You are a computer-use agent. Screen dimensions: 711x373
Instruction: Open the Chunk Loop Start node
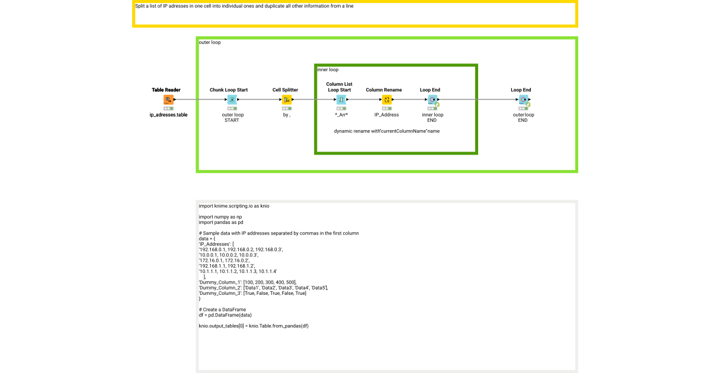click(x=232, y=99)
